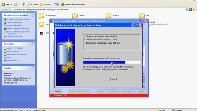Open the Atrás history dropdown arrow
This screenshot has width=197, height=111.
point(12,5)
